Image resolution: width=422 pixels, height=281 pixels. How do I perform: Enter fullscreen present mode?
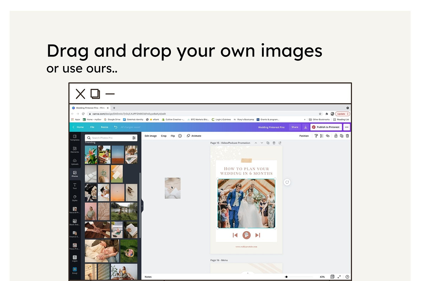pyautogui.click(x=339, y=277)
